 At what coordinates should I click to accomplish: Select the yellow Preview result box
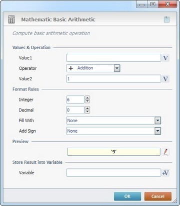click(x=113, y=152)
